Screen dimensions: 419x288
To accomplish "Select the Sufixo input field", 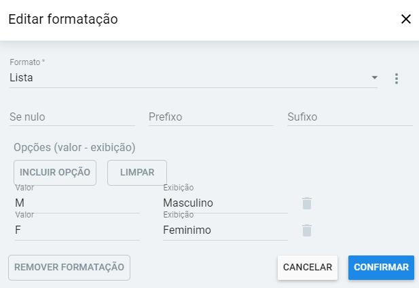I will [x=347, y=117].
